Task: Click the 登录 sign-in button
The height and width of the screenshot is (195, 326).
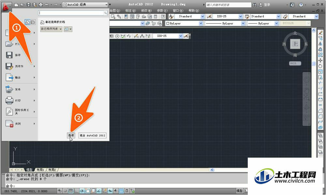Action: coord(265,5)
